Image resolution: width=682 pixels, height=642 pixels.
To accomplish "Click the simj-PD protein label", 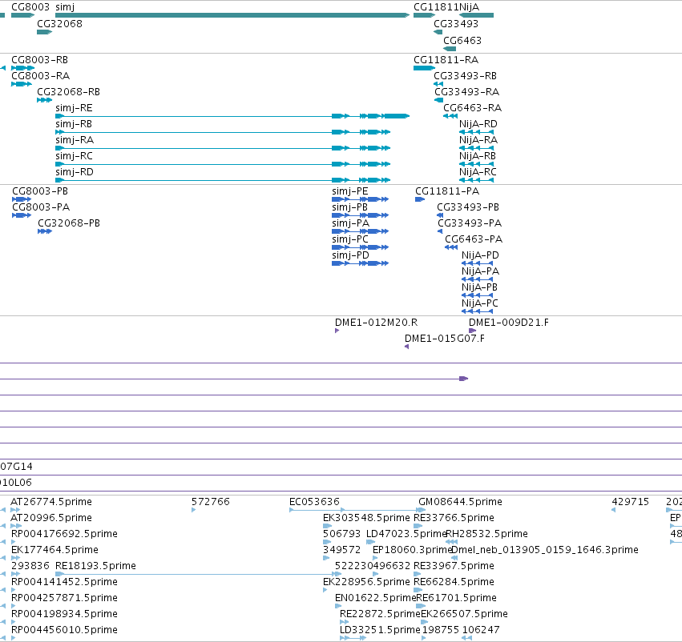I will 350,256.
